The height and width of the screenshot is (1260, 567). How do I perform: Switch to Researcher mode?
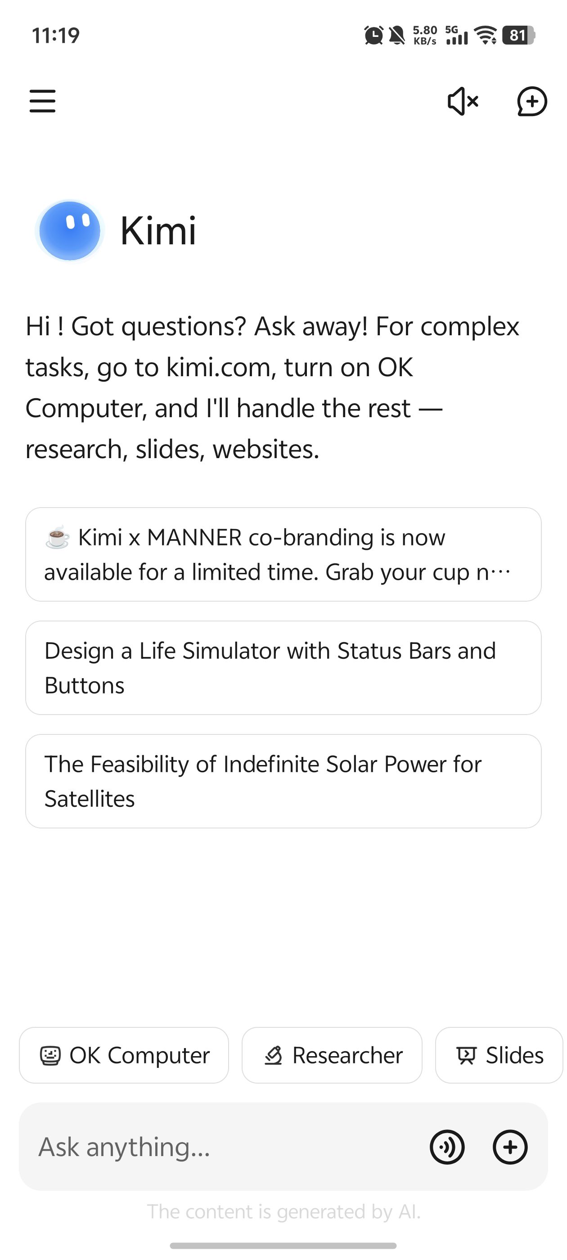coord(332,1055)
